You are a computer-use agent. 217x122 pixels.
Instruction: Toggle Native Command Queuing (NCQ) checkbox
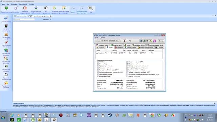tap(127, 74)
